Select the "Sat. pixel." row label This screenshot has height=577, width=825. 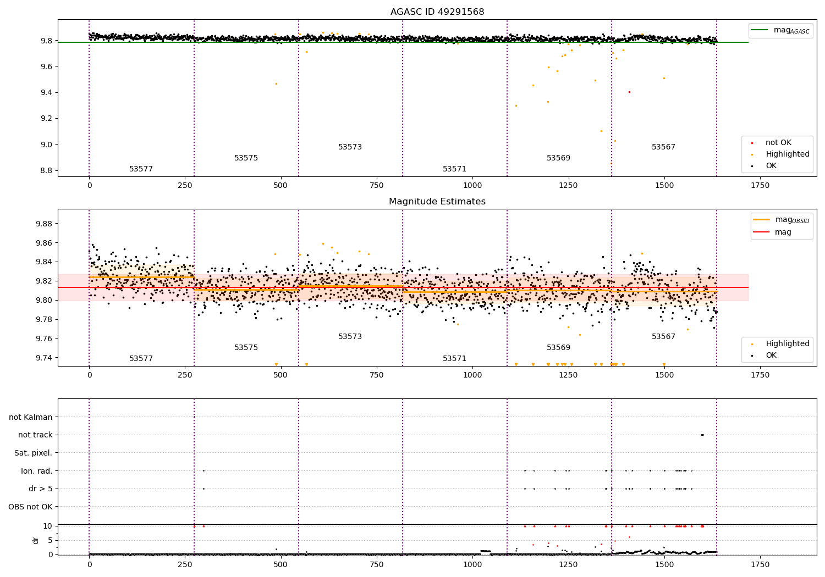point(34,453)
